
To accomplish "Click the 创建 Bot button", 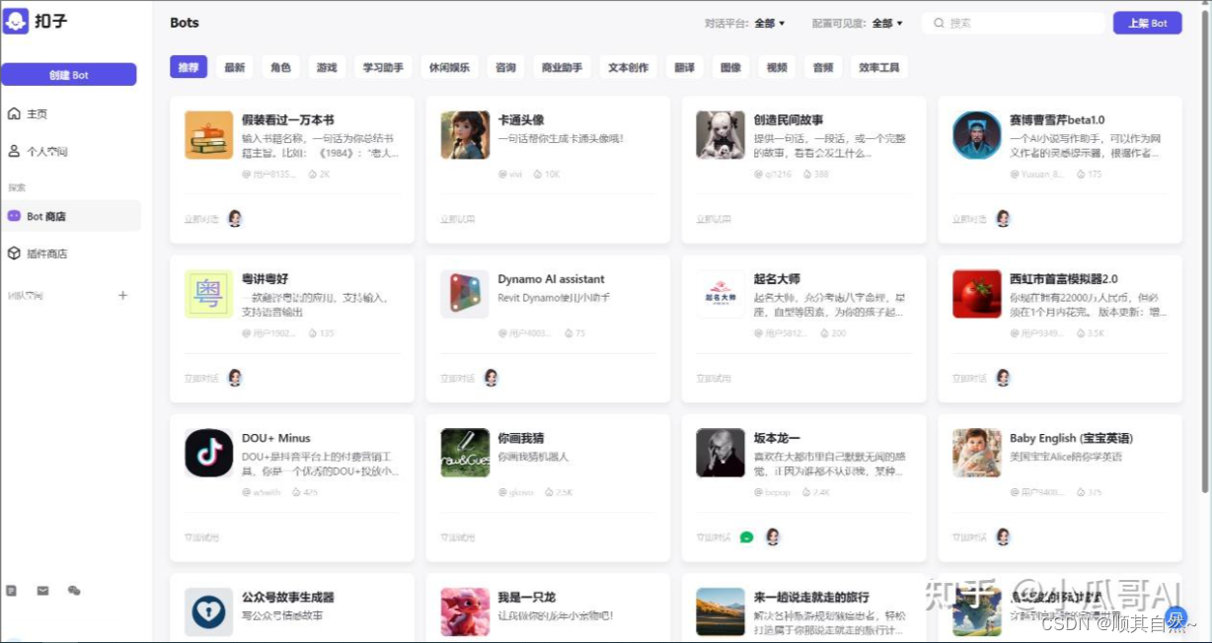I will (x=69, y=75).
